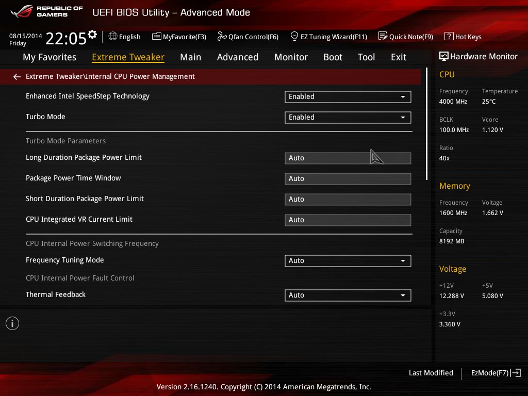528x396 pixels.
Task: Click the back arrow in breadcrumb
Action: click(17, 77)
